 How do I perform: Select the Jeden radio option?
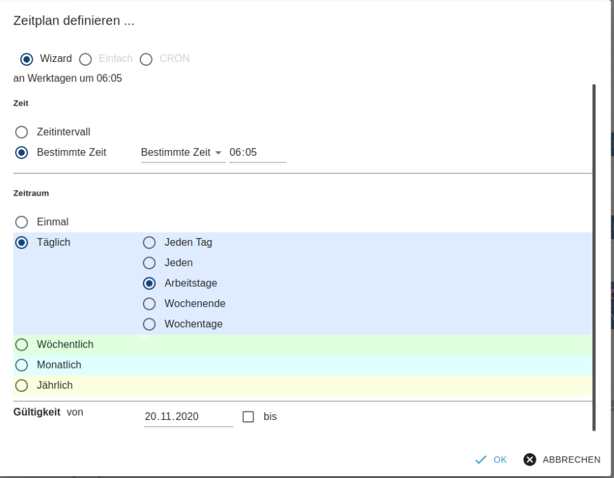pos(149,263)
